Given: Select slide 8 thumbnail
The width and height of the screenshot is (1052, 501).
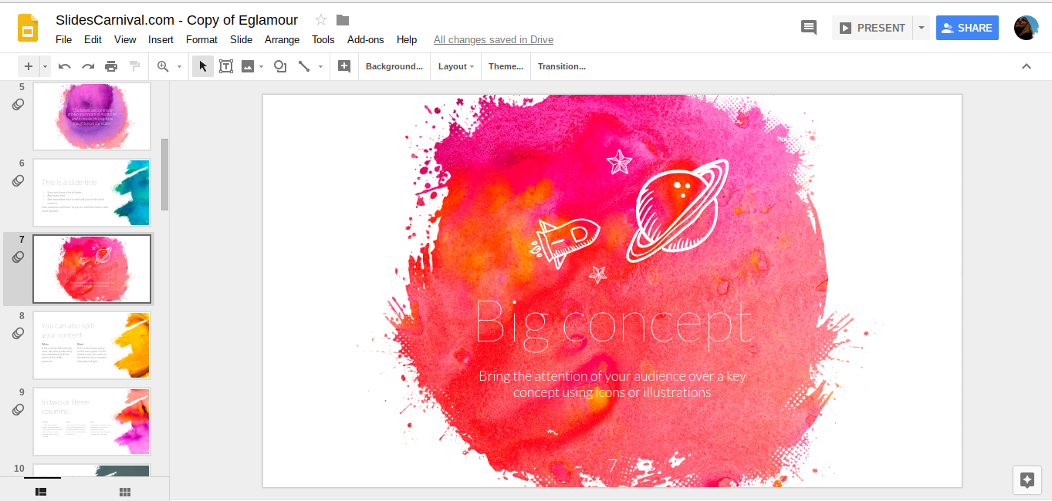Looking at the screenshot, I should coord(92,345).
